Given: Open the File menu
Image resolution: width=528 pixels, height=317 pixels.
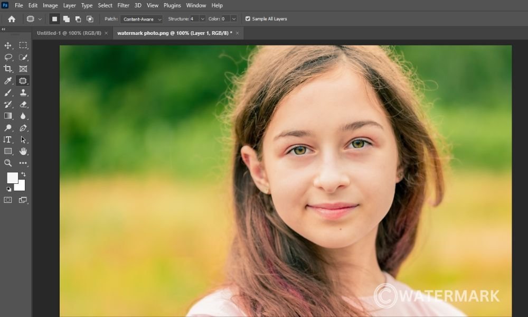Looking at the screenshot, I should pyautogui.click(x=19, y=5).
